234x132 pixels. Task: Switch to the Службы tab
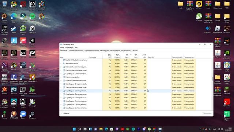point(135,51)
